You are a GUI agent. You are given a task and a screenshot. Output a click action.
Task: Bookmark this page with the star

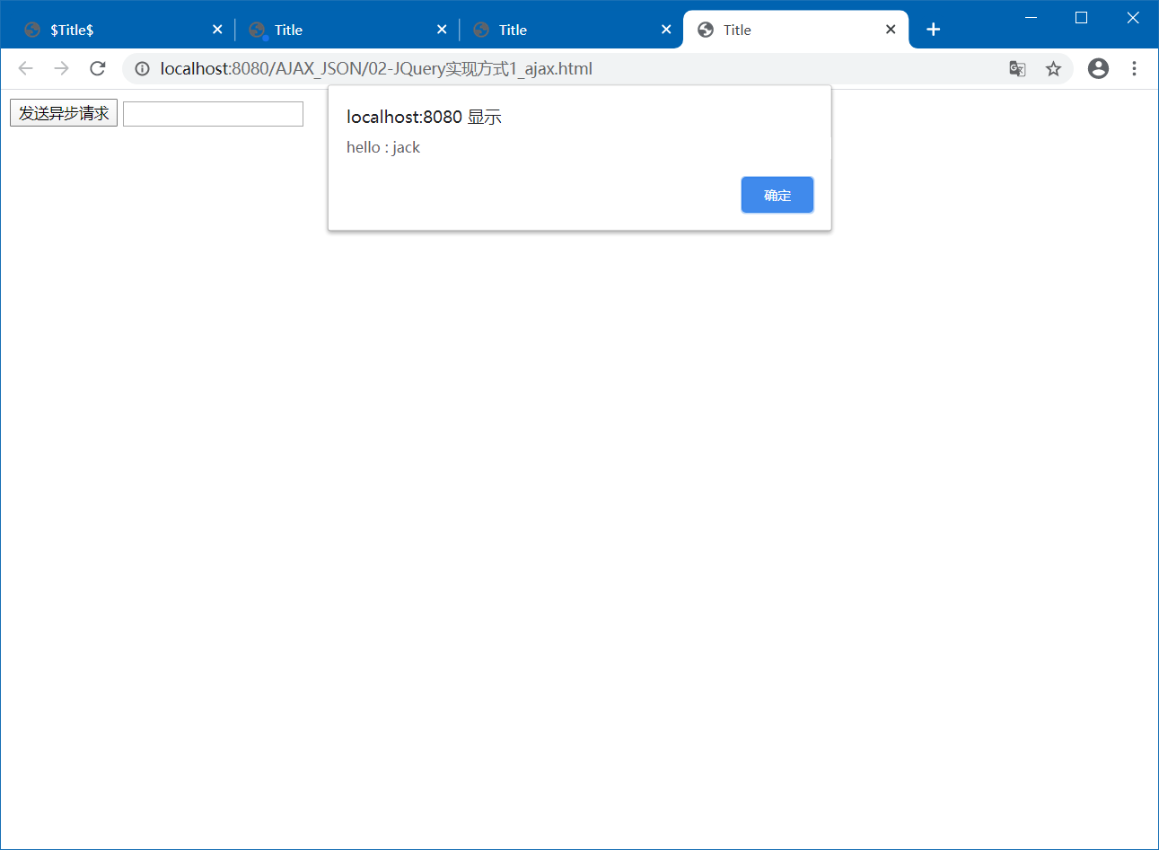(x=1053, y=69)
